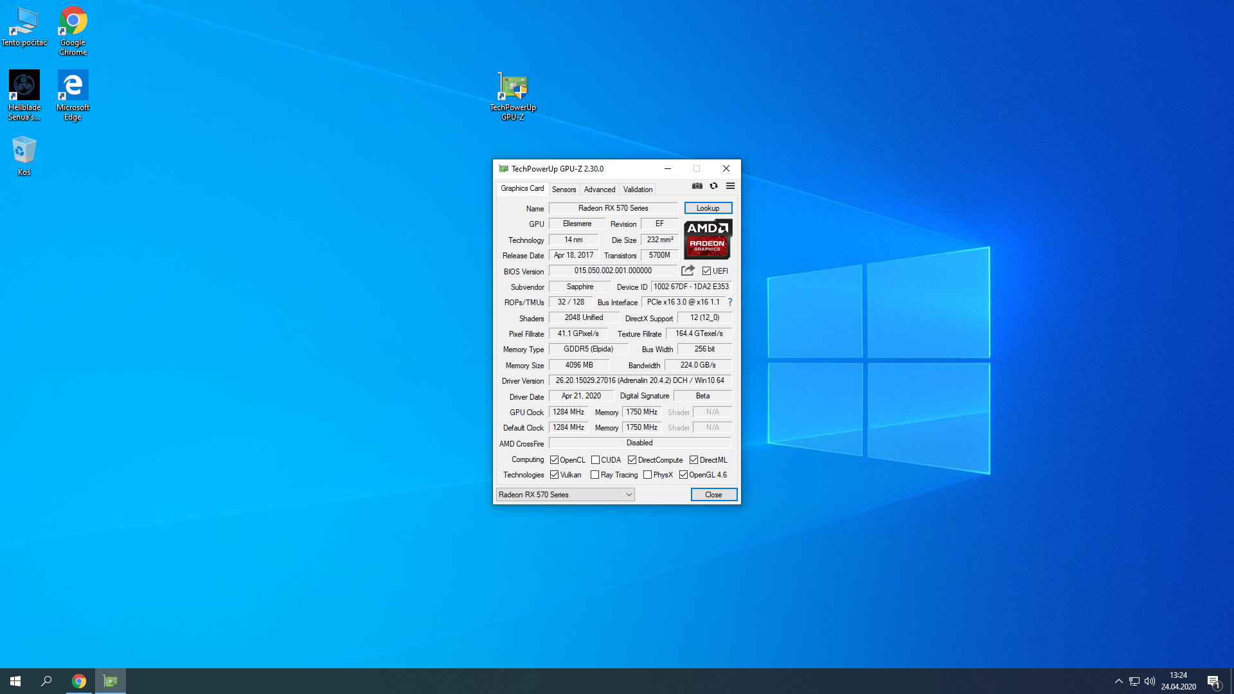Click the bus interface question mark icon
The width and height of the screenshot is (1234, 694).
pyautogui.click(x=730, y=302)
